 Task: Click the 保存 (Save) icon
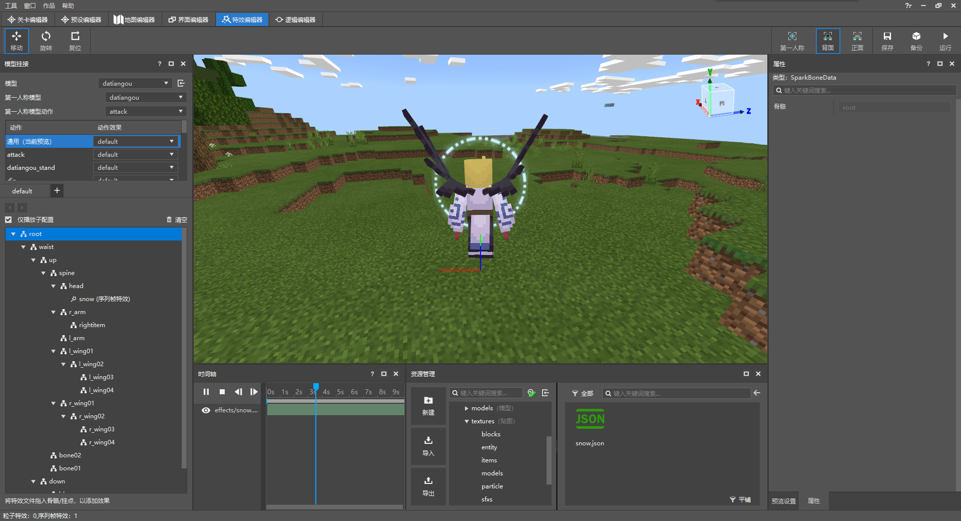click(x=887, y=41)
